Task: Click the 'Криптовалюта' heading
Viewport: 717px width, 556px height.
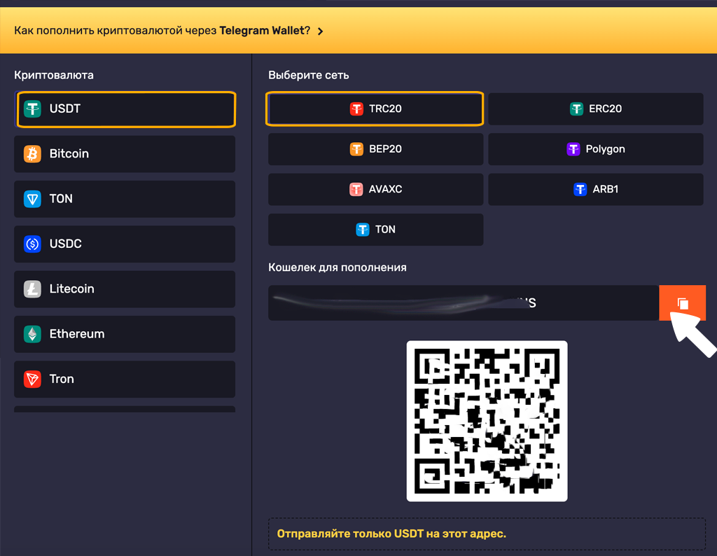Action: click(54, 75)
